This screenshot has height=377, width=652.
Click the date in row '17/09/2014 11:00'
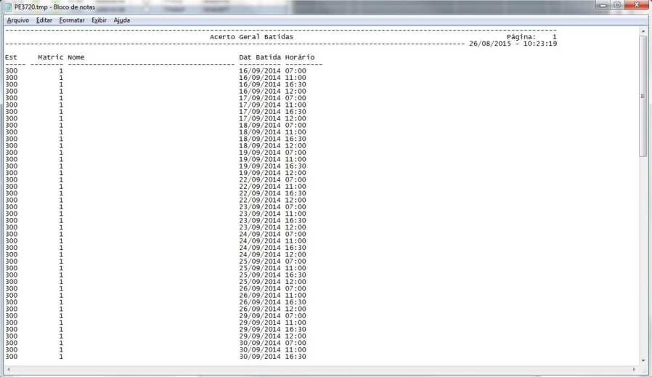(260, 105)
